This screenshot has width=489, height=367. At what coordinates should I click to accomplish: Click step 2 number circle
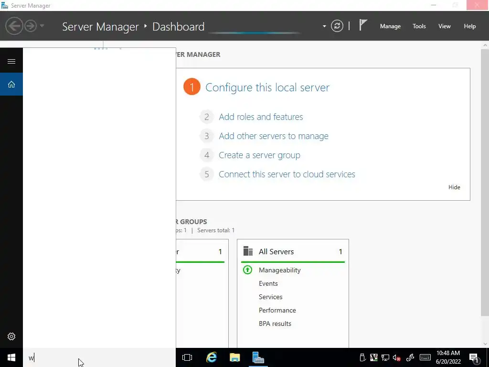(206, 117)
